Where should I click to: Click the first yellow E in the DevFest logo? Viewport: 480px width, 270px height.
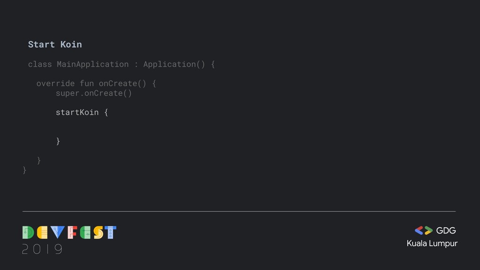coord(42,232)
